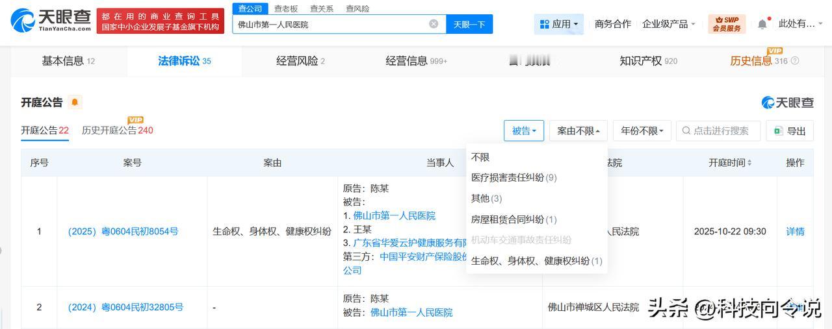The image size is (832, 329).
Task: Open the 基本信息 tab
Action: [x=68, y=61]
